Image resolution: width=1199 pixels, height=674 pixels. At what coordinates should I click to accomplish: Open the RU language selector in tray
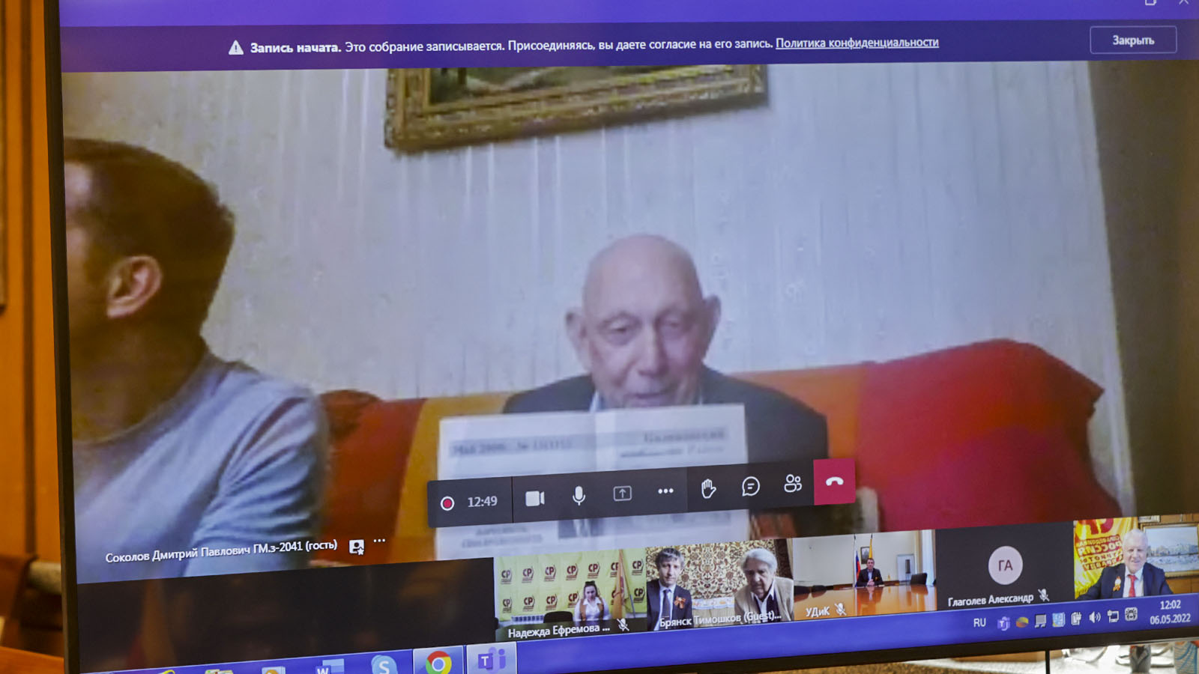pyautogui.click(x=979, y=622)
